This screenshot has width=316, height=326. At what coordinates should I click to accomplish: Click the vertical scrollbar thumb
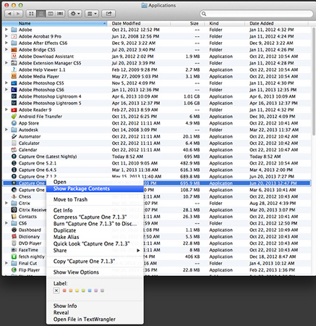tap(314, 81)
